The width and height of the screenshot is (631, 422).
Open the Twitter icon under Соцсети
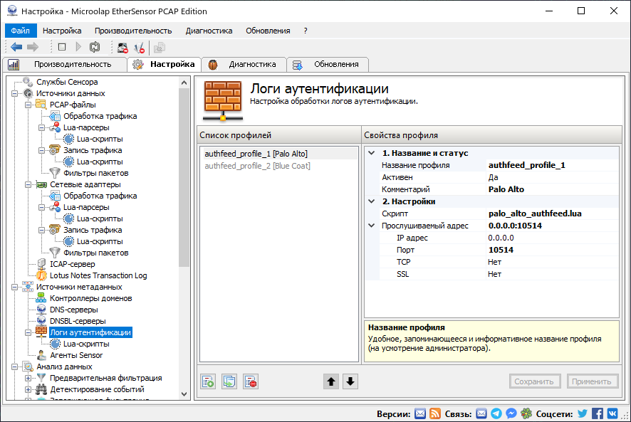[x=582, y=413]
